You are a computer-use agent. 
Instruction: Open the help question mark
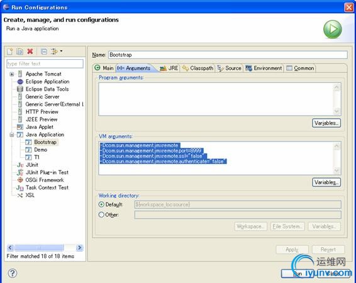click(x=12, y=273)
